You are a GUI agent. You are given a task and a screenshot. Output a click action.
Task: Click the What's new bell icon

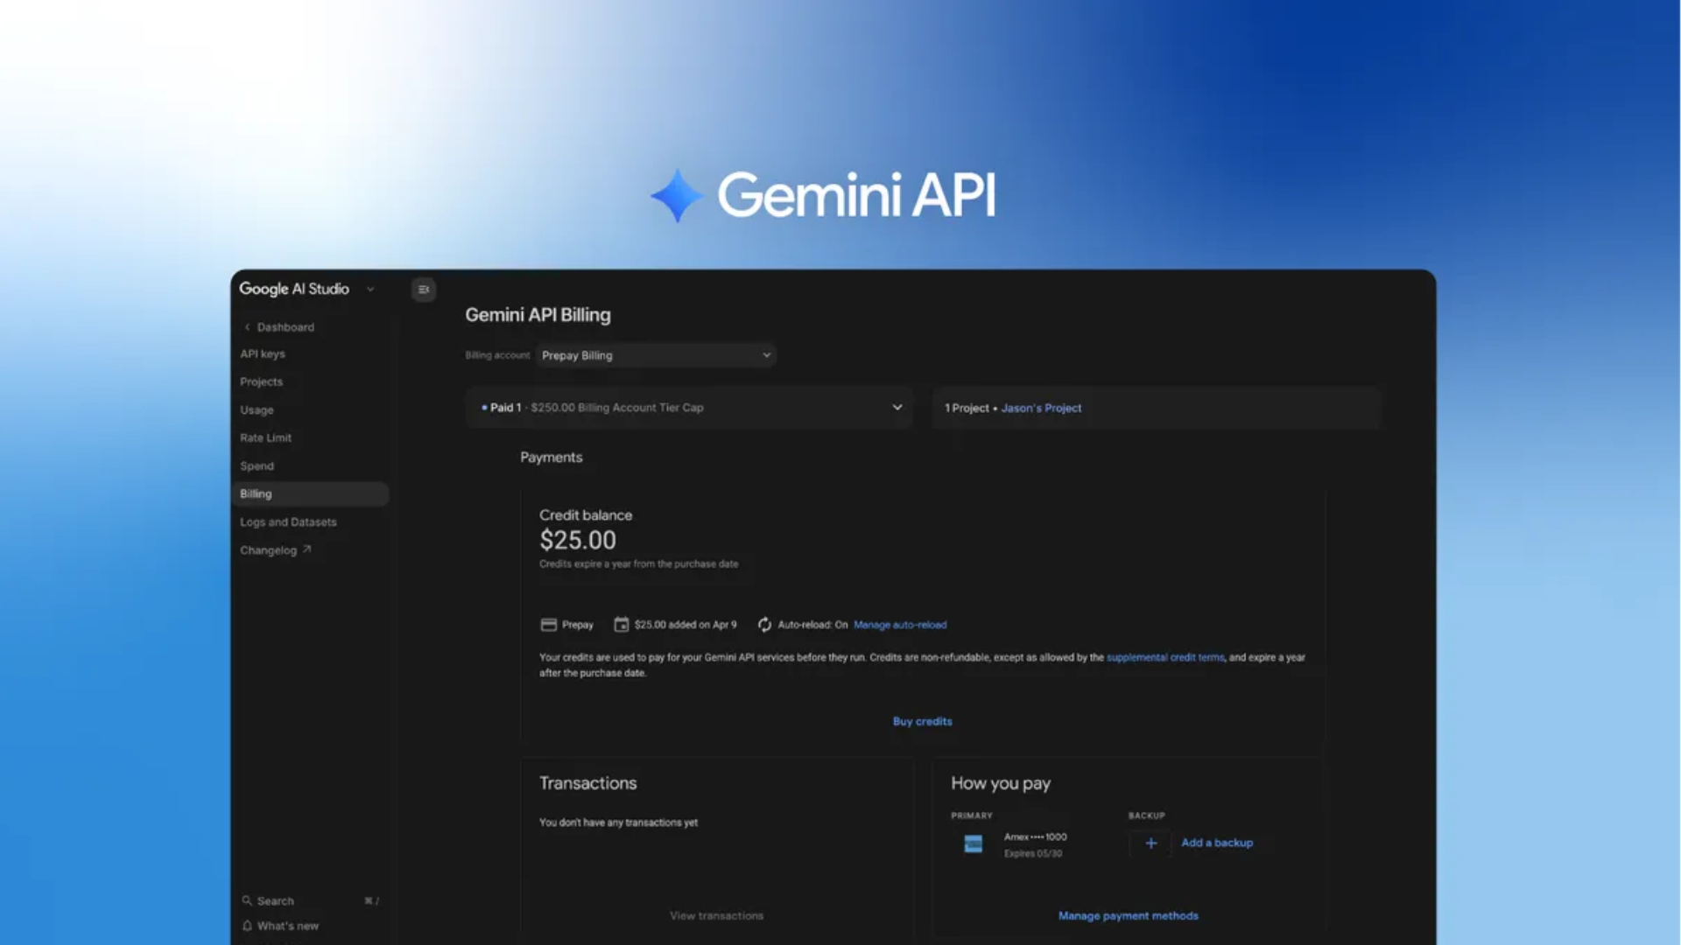[x=247, y=926]
